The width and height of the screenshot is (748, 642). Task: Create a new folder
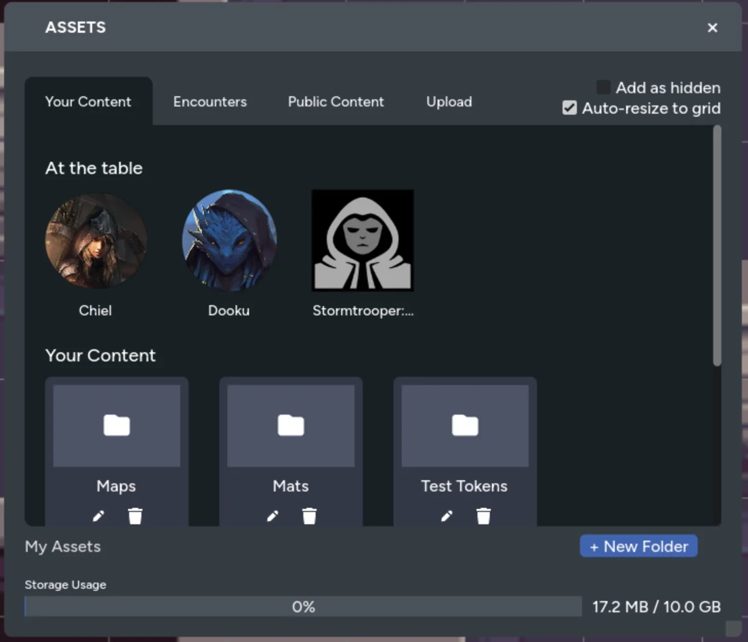(638, 546)
